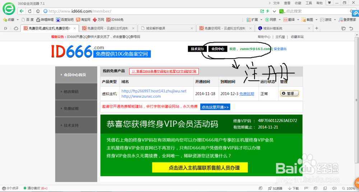
Task: Click the skin shirt icon in title bar
Action: [x=329, y=3]
